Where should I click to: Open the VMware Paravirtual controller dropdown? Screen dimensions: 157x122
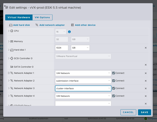83,56
